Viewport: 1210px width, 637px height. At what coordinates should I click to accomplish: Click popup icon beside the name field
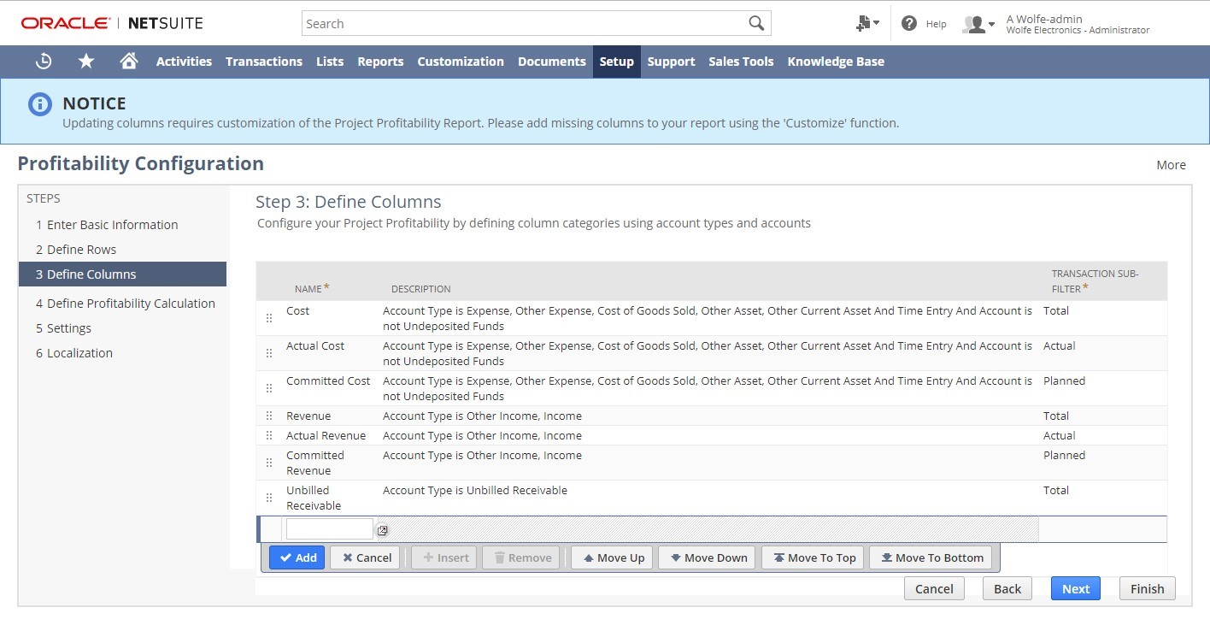tap(382, 530)
